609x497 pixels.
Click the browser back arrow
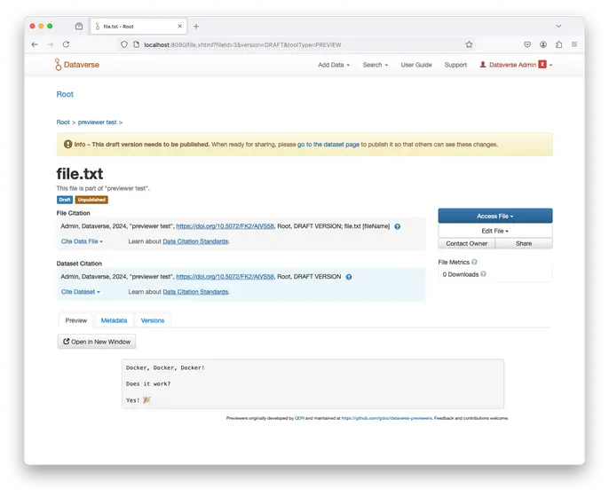(35, 44)
